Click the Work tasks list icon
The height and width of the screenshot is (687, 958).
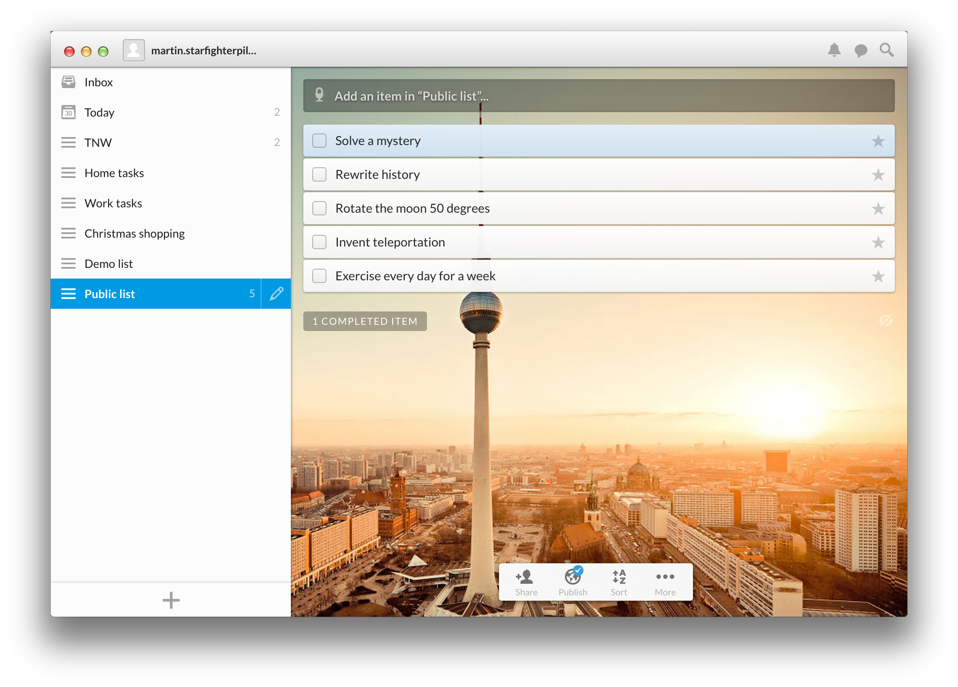(x=68, y=203)
